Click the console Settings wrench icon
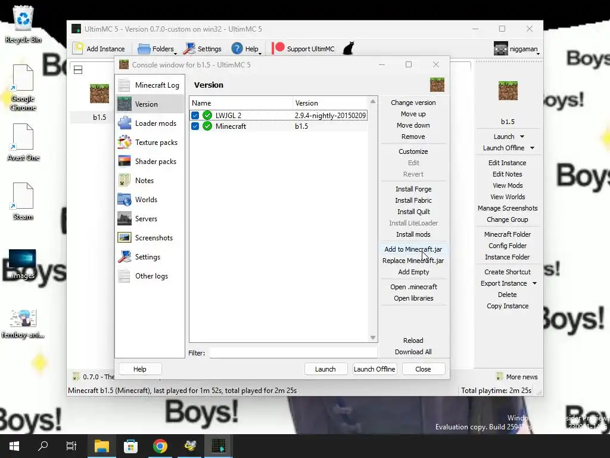 [125, 256]
